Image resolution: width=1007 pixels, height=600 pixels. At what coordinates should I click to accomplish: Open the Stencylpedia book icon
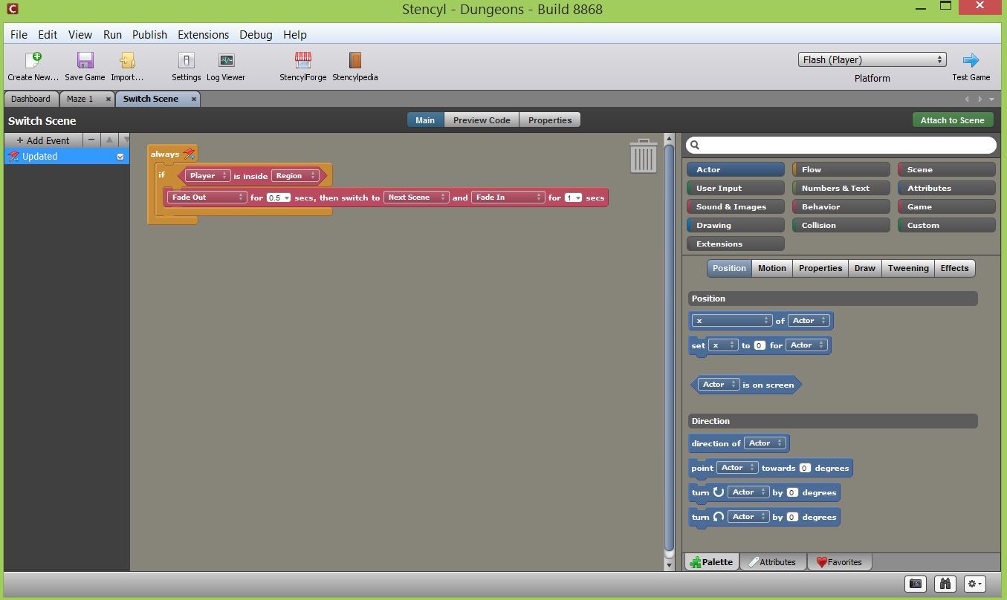[x=354, y=60]
